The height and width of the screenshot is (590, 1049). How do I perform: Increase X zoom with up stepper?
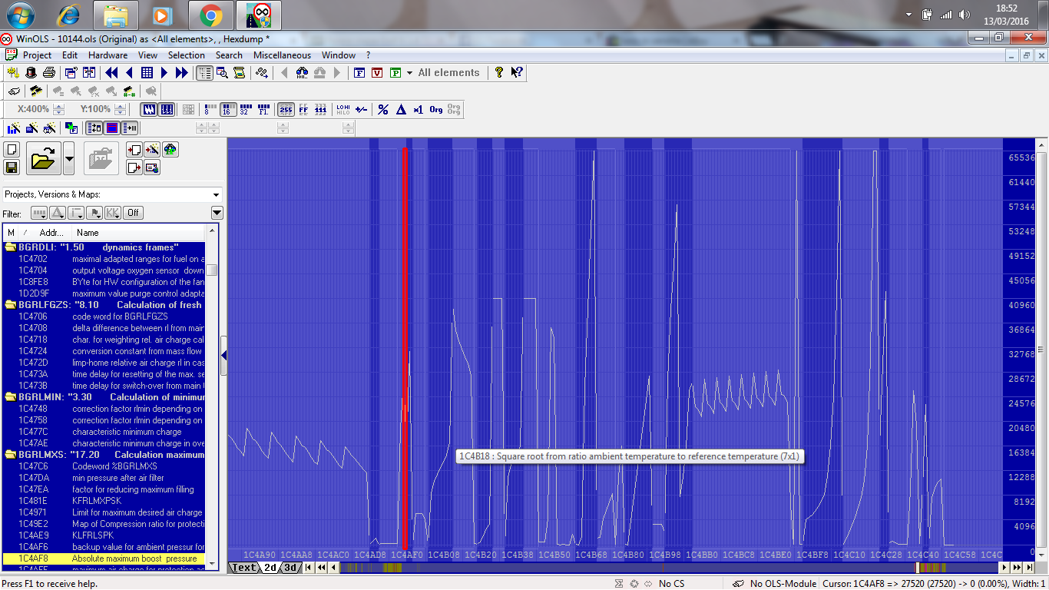(x=59, y=106)
